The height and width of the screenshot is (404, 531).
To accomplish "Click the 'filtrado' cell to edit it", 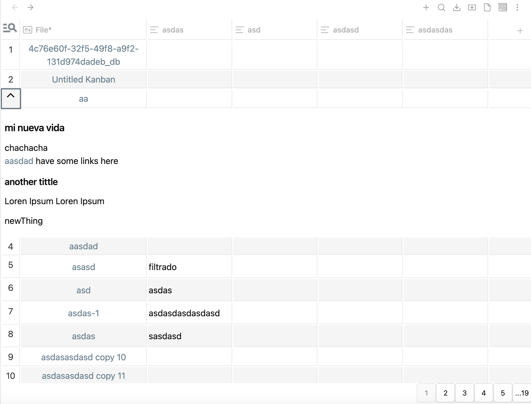I will (x=163, y=267).
